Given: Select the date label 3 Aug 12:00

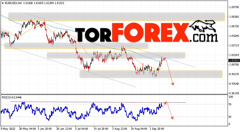Looking at the screenshot, I should pos(120,129).
